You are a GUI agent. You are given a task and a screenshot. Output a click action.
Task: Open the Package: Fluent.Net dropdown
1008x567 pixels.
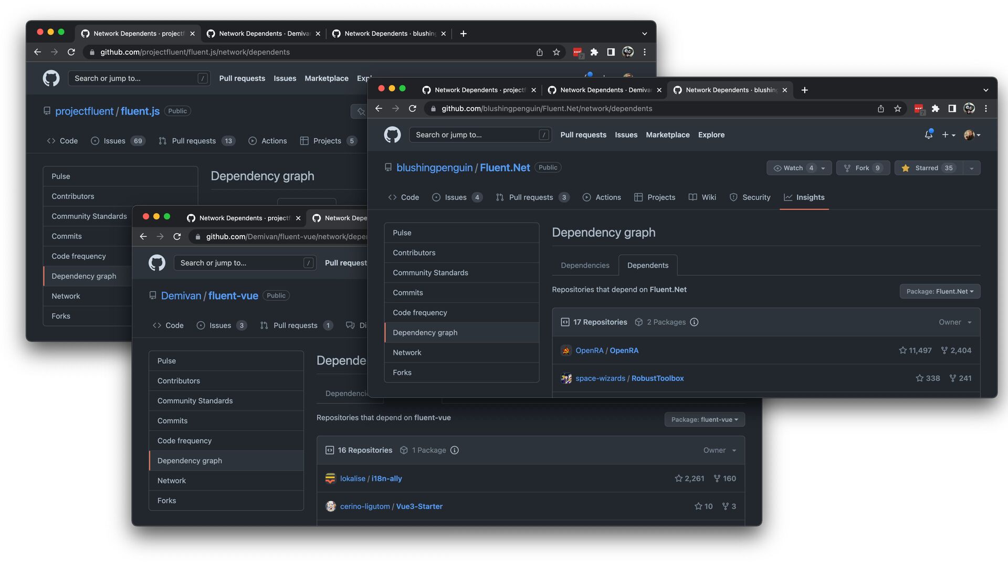pyautogui.click(x=940, y=291)
